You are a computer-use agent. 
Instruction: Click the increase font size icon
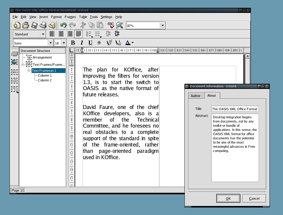tap(109, 43)
